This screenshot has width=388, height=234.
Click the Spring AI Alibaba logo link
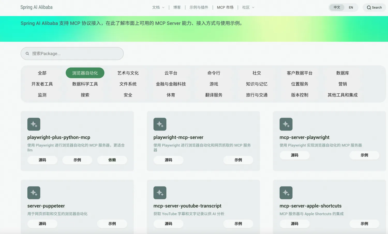tap(36, 7)
